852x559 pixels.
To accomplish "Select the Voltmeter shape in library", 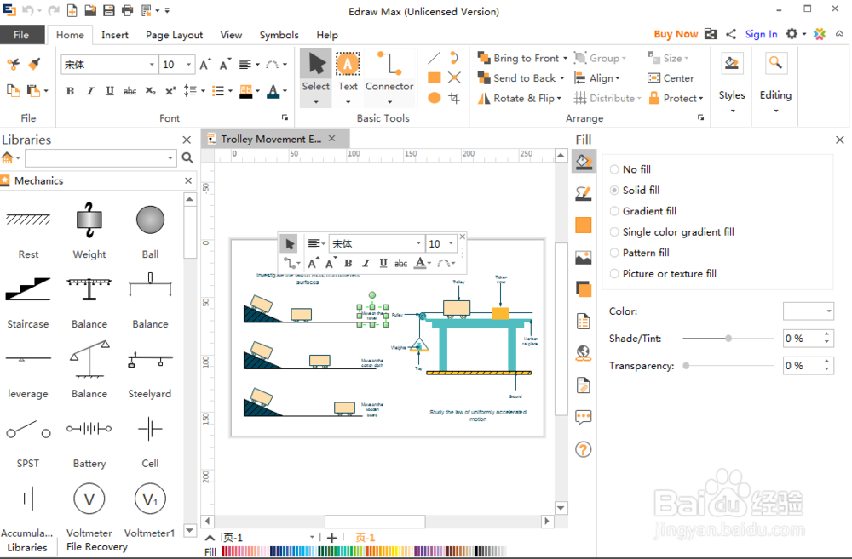I will 89,510.
